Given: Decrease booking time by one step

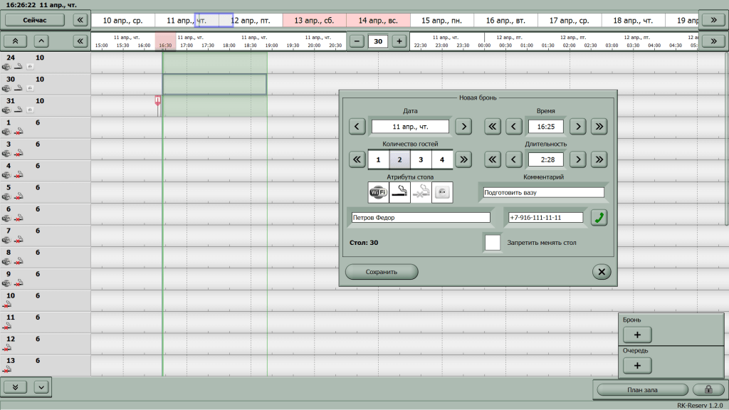Looking at the screenshot, I should coord(514,127).
